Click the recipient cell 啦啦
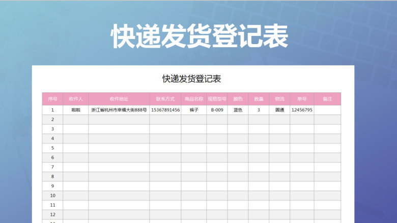The height and width of the screenshot is (223, 397). [76, 110]
